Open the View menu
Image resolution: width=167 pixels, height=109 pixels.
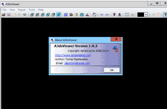click(x=12, y=10)
